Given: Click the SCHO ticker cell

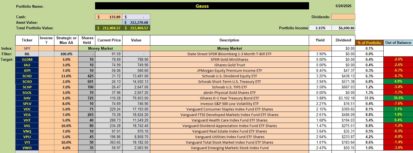Looking at the screenshot, I should click(x=27, y=81).
